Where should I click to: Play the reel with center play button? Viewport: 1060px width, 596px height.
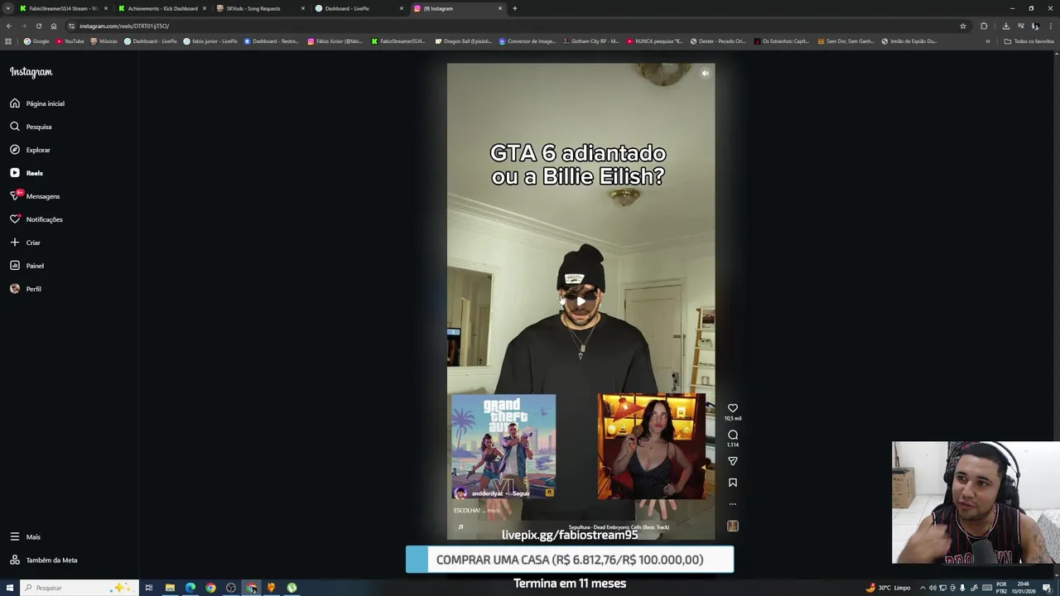[581, 301]
